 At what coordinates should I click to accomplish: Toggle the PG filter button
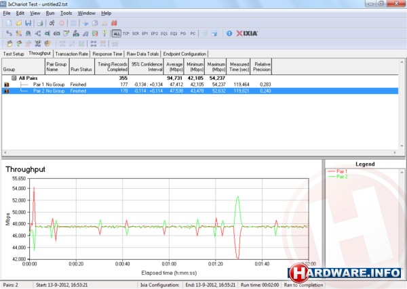pyautogui.click(x=183, y=33)
